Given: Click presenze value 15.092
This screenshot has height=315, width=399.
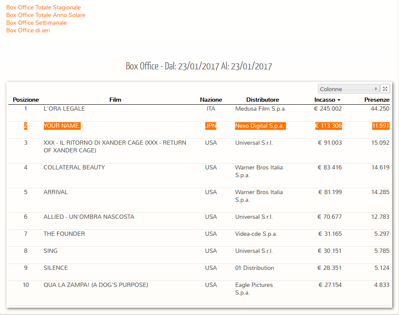Looking at the screenshot, I should coord(380,143).
